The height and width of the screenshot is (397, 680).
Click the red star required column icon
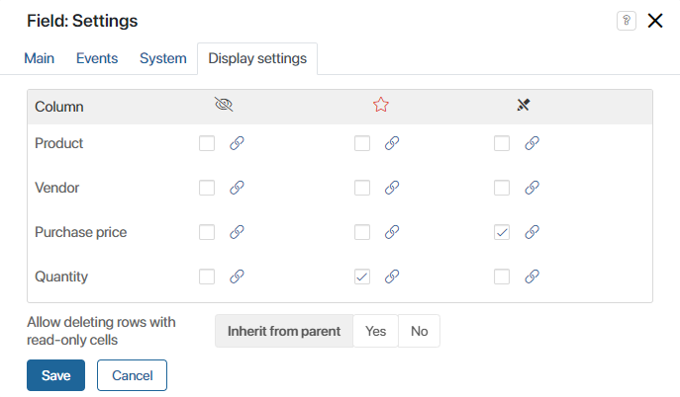coord(381,105)
